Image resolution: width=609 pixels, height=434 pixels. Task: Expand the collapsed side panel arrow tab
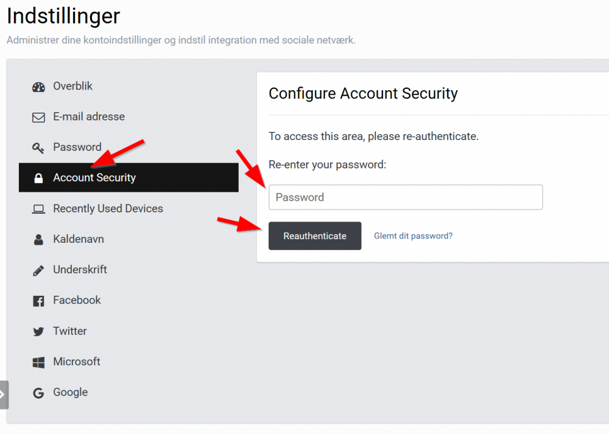point(3,394)
